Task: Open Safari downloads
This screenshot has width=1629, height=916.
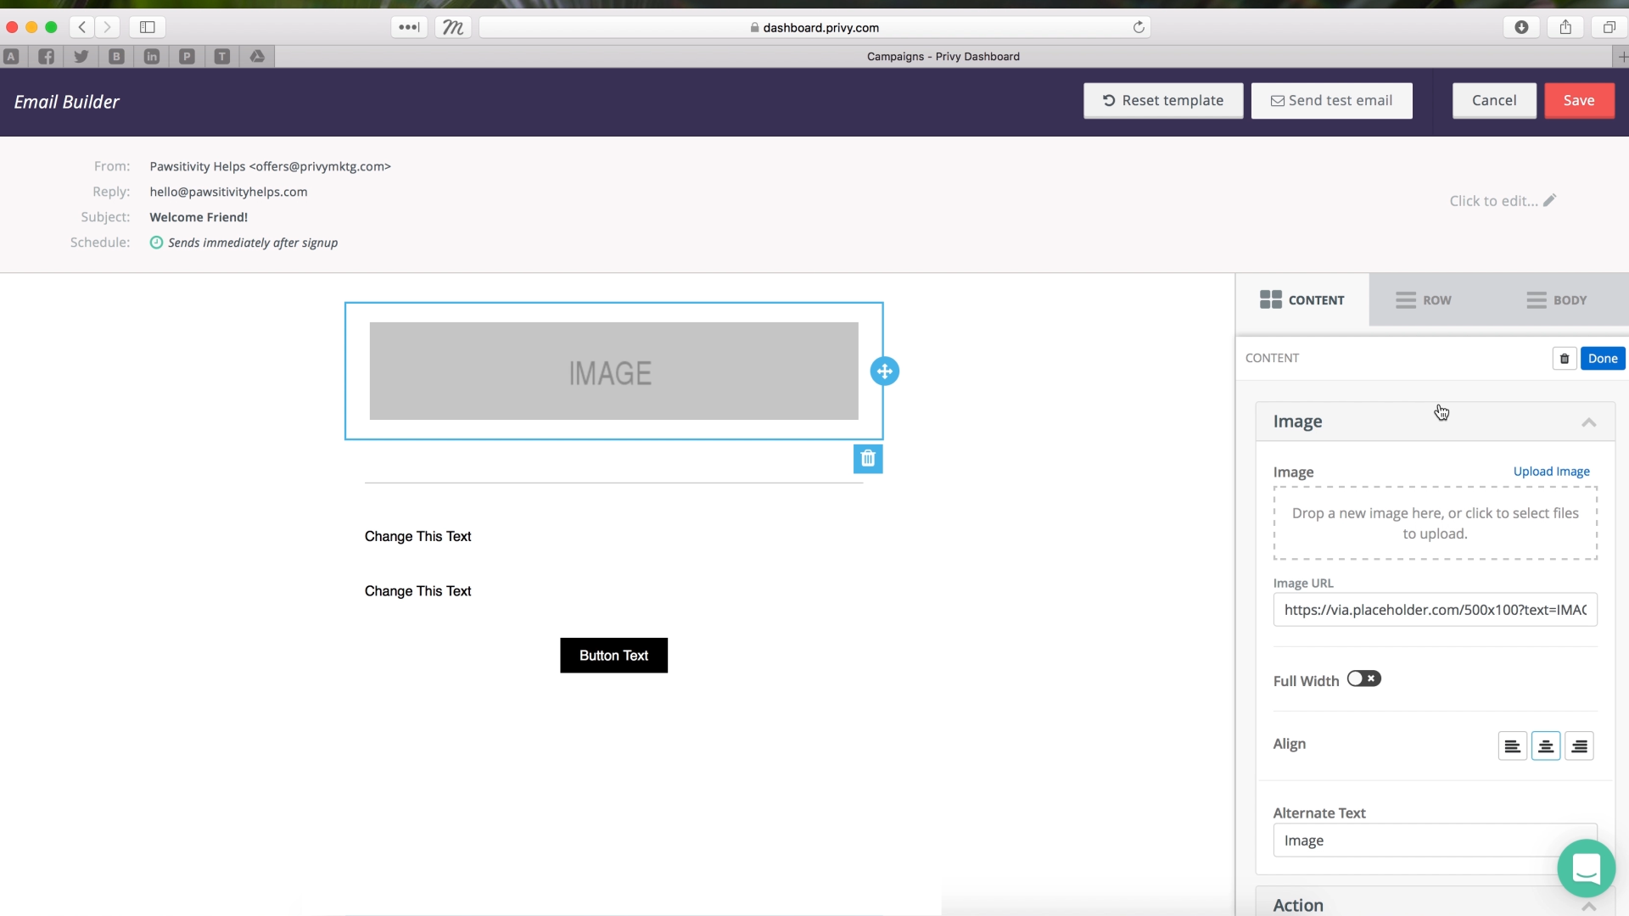Action: pyautogui.click(x=1521, y=27)
